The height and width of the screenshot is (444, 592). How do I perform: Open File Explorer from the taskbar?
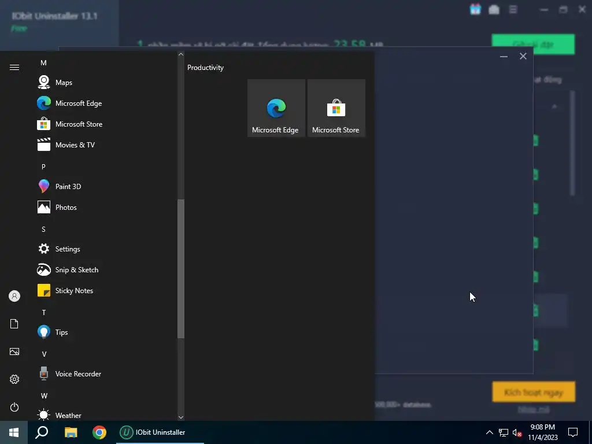click(x=71, y=432)
